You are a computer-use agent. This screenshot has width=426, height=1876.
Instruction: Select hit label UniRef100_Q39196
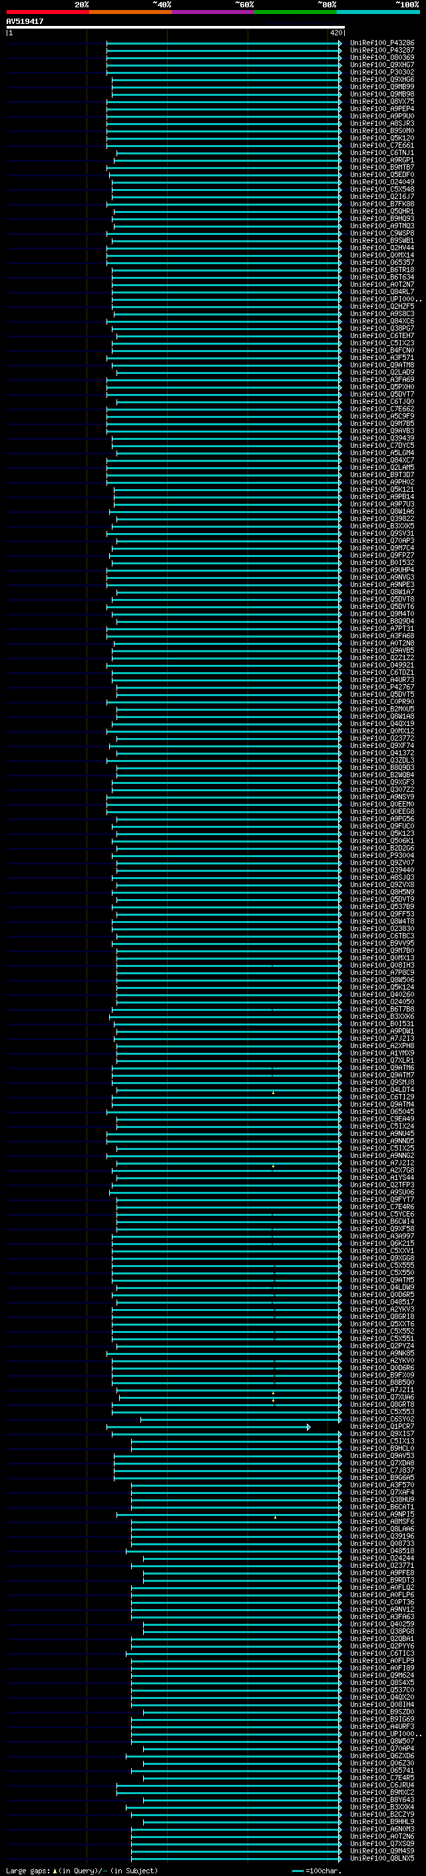click(382, 1536)
